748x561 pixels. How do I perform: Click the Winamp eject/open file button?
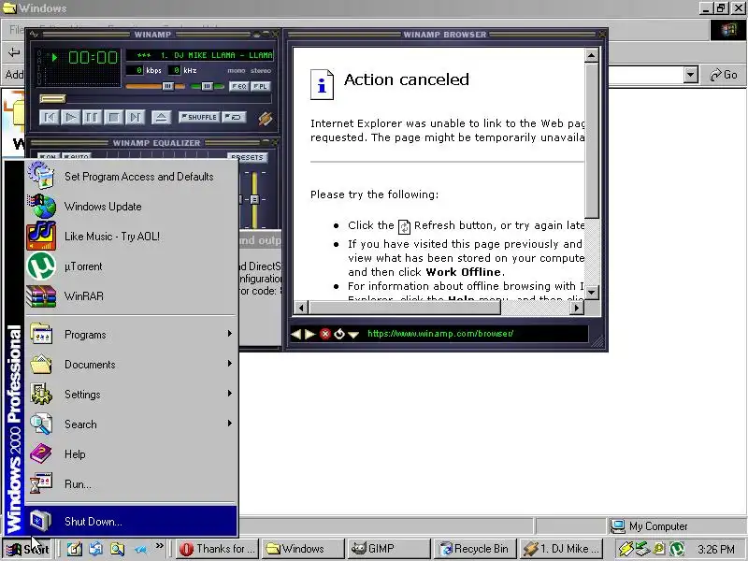(x=161, y=118)
